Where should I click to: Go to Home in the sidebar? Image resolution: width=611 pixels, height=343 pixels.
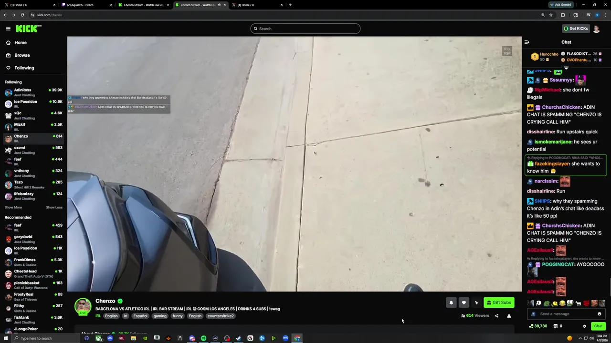21,42
